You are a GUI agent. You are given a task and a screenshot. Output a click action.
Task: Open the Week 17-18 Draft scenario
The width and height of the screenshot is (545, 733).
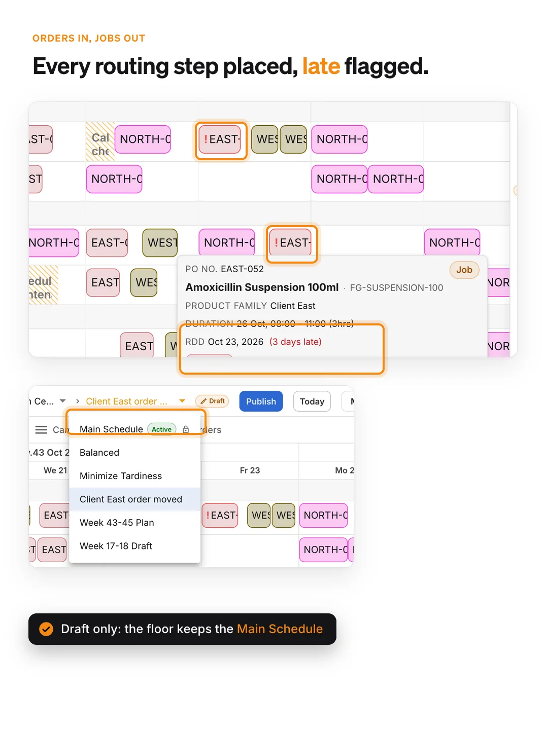tap(134, 546)
